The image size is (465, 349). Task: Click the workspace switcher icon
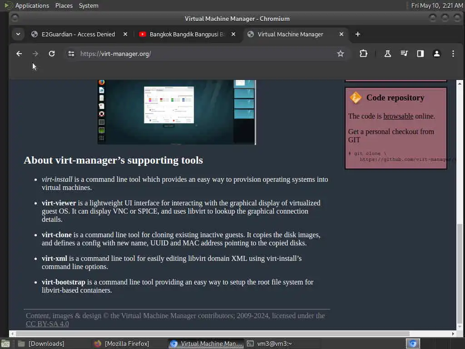pos(413,344)
